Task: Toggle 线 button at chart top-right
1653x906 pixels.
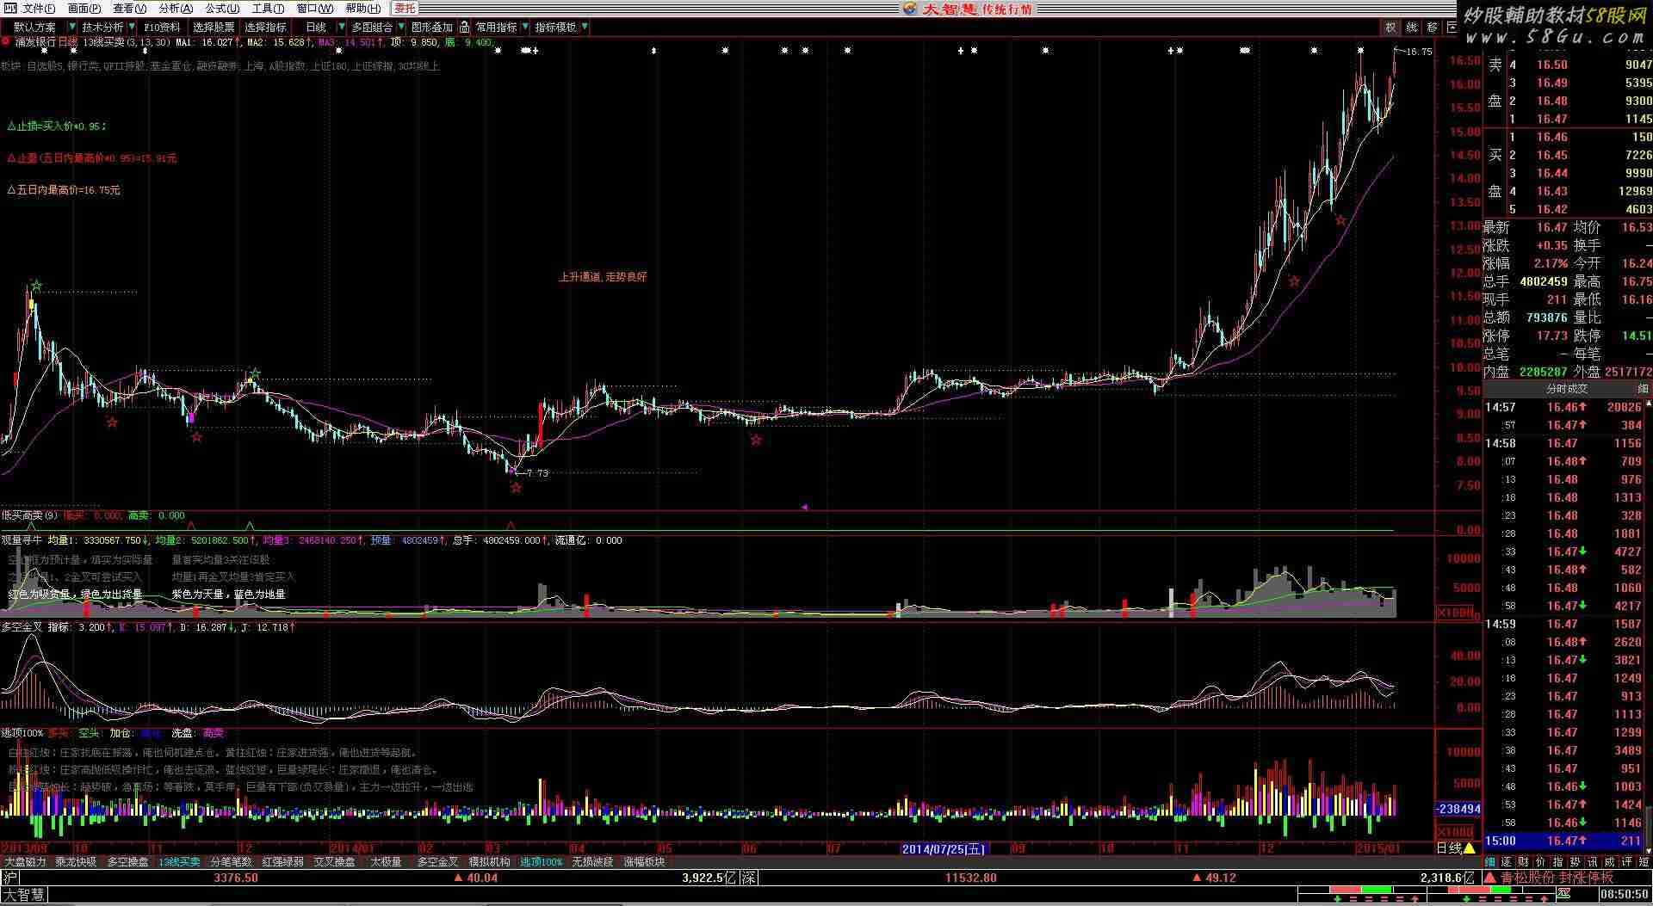Action: pyautogui.click(x=1411, y=28)
